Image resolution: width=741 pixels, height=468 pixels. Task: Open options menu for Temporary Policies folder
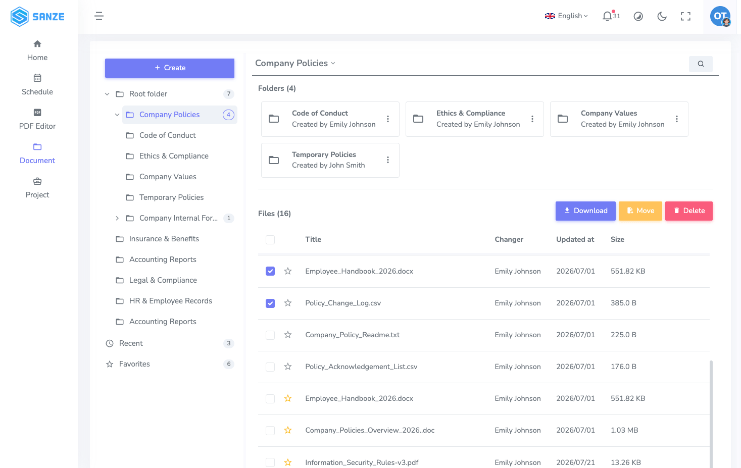(x=388, y=160)
